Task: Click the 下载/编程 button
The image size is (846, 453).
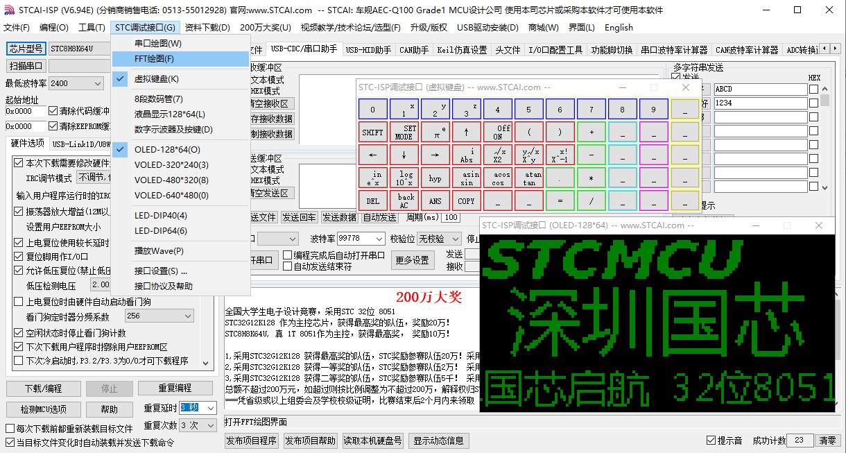Action: [x=43, y=388]
